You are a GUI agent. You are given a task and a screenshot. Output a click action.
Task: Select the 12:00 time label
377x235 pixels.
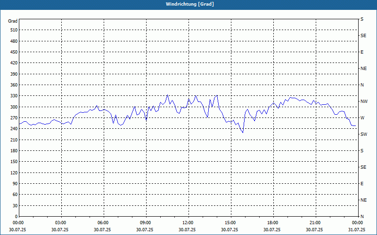(188, 223)
